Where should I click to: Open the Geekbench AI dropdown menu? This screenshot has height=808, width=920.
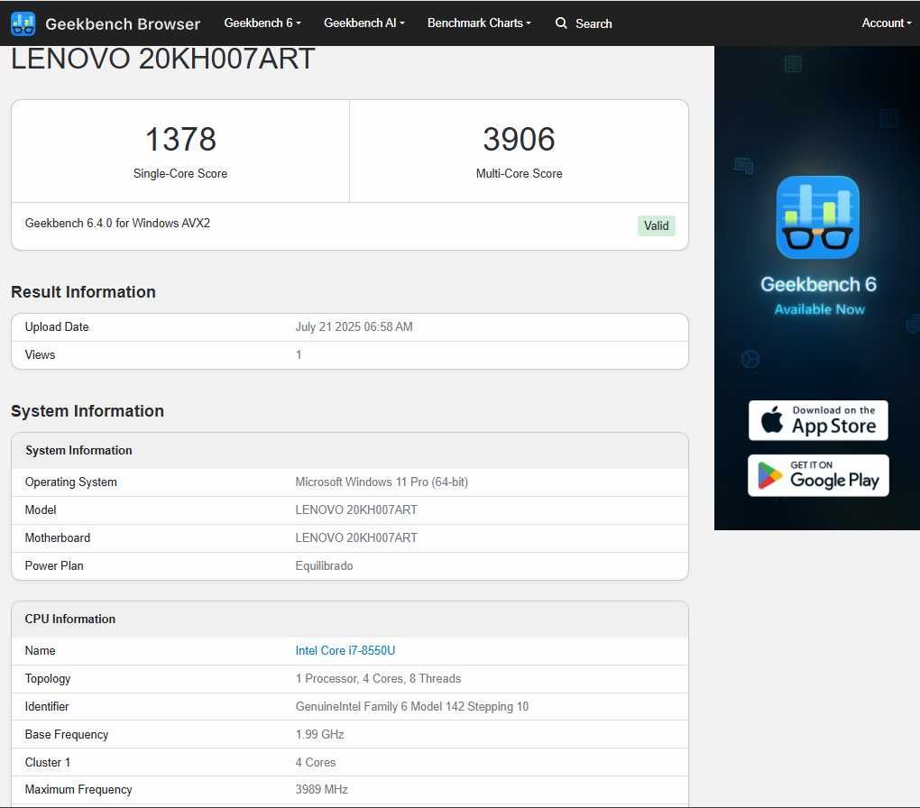pos(363,23)
